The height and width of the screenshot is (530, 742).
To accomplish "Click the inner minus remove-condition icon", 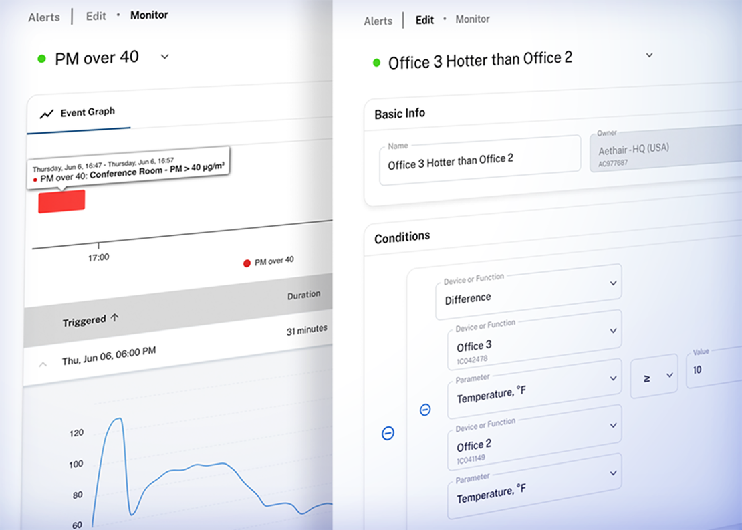I will [x=424, y=410].
